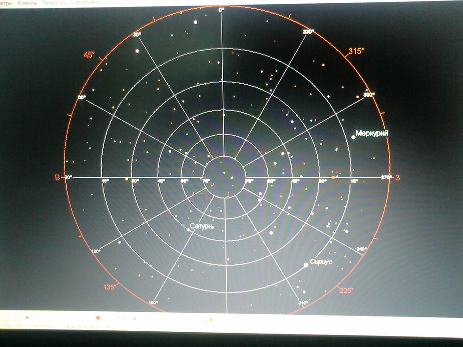The width and height of the screenshot is (463, 347).
Task: Click the large orange dot toolbar icon
Action: click(98, 318)
